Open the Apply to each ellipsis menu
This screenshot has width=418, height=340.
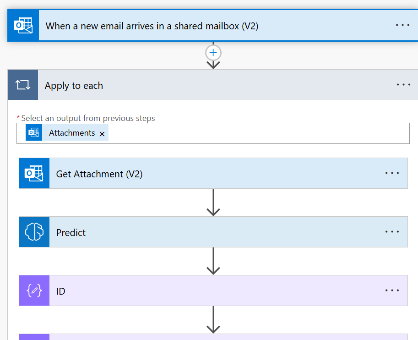click(403, 85)
